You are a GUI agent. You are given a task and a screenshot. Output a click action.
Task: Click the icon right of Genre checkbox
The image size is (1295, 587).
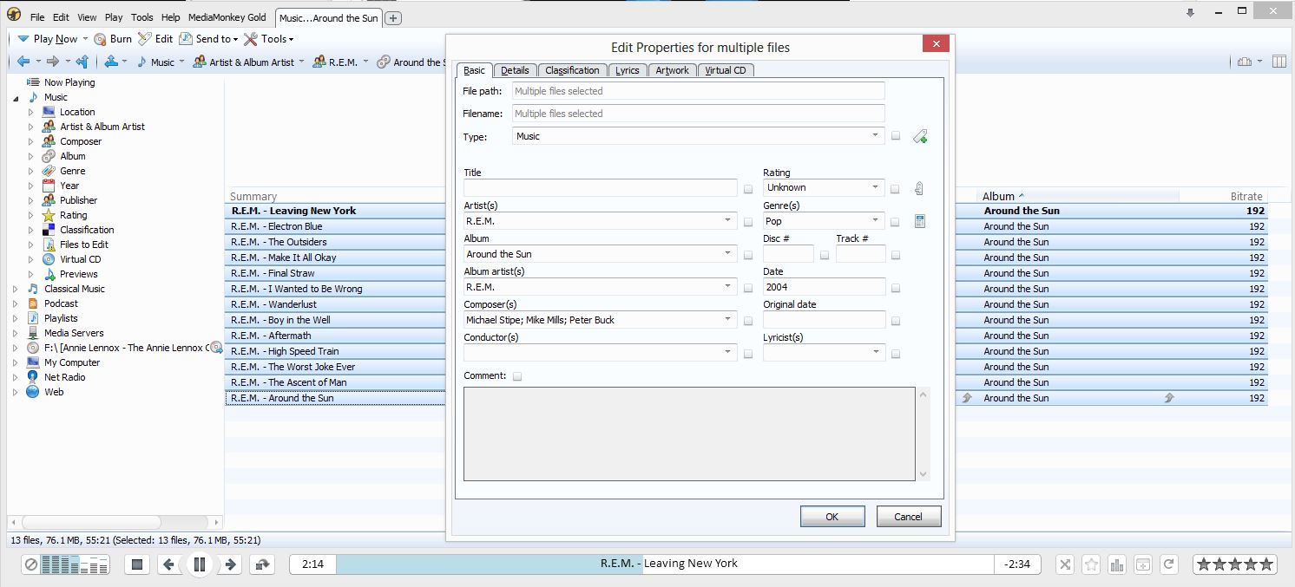pos(919,221)
